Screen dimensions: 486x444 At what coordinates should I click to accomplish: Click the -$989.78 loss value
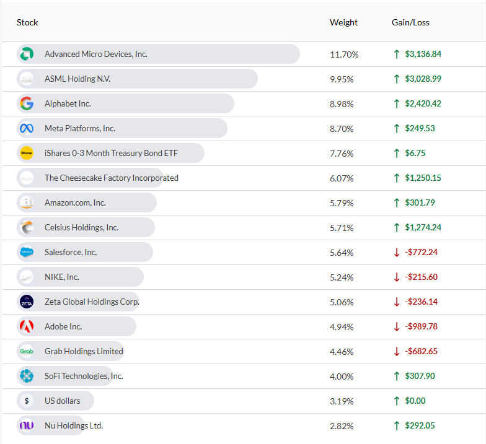(x=422, y=327)
